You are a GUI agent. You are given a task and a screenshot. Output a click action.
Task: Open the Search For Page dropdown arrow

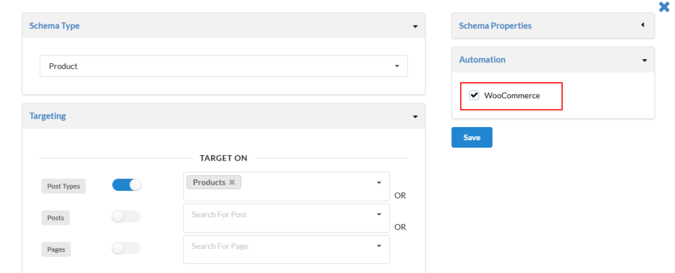(379, 246)
